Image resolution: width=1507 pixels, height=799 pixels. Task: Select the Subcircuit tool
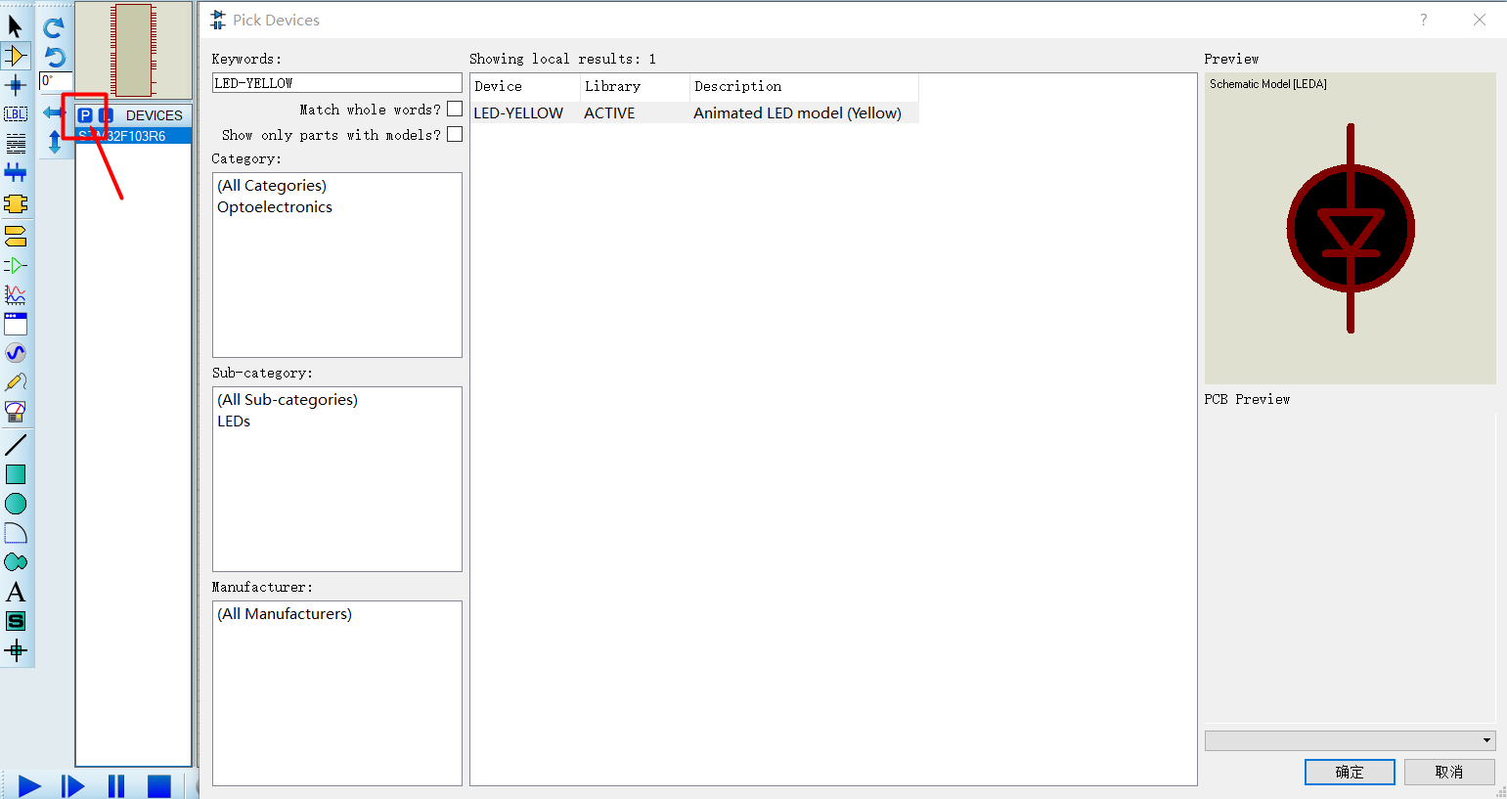point(16,203)
